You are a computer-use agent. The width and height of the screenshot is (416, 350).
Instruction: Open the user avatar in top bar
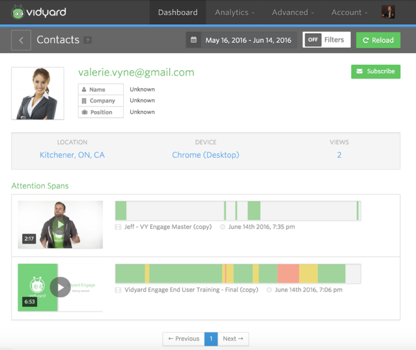point(388,12)
